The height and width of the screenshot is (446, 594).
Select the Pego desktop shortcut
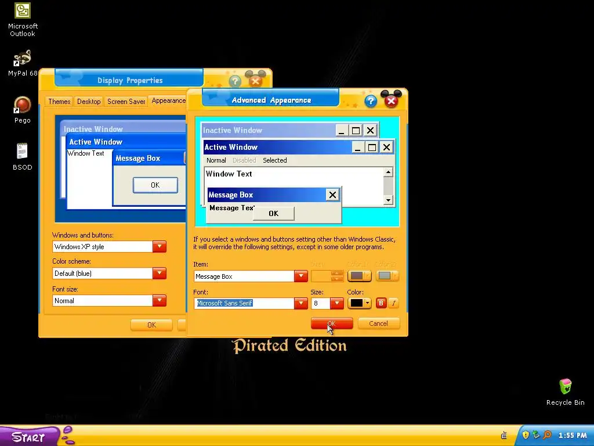tap(23, 110)
